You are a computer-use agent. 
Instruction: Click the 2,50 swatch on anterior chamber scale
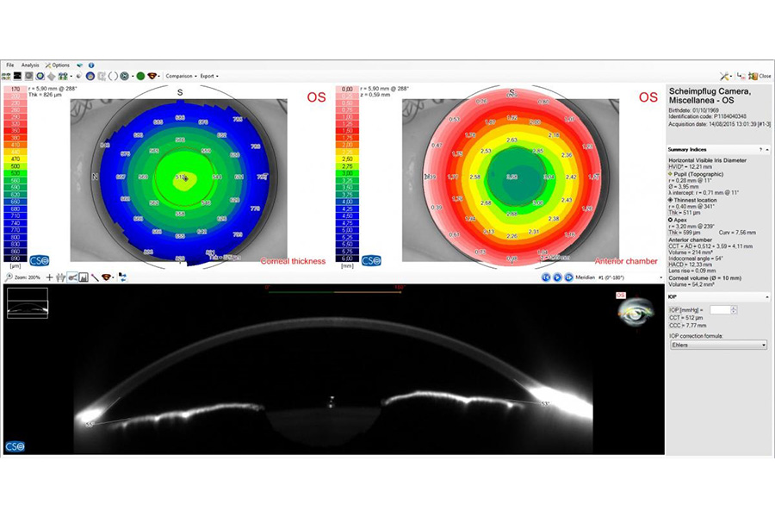(x=347, y=159)
